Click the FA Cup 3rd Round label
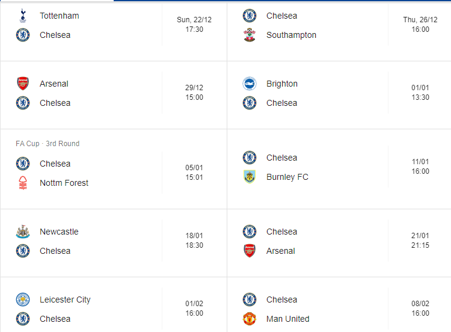451x332 pixels. pos(48,144)
